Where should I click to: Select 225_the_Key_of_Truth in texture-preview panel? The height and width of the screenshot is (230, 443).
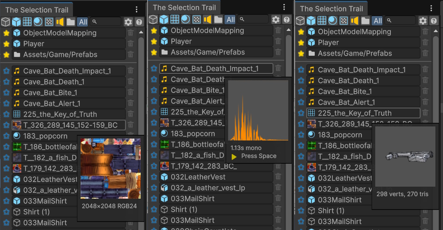(69, 114)
